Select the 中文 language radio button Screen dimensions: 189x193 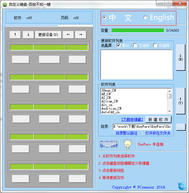point(104,17)
